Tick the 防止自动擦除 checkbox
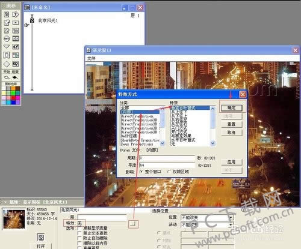The image size is (301, 249). pos(79,238)
